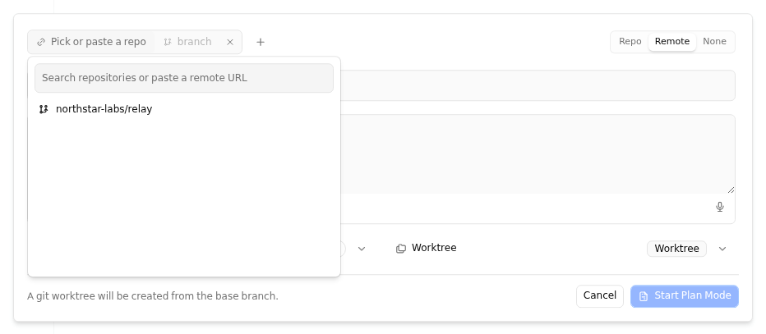Open the Pick or paste a repo selector
Viewport: 766px width, 334px height.
coord(92,42)
